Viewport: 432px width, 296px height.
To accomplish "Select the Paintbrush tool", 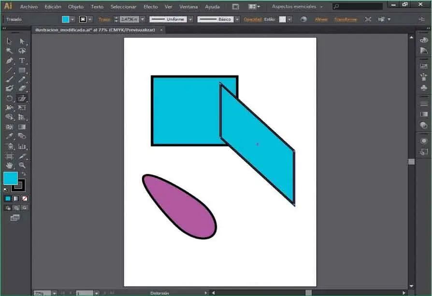I will 9,79.
